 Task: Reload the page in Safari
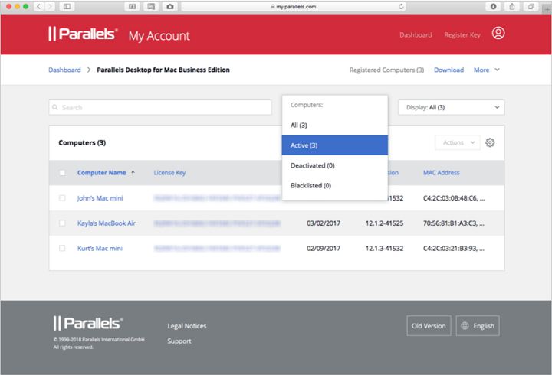point(402,6)
